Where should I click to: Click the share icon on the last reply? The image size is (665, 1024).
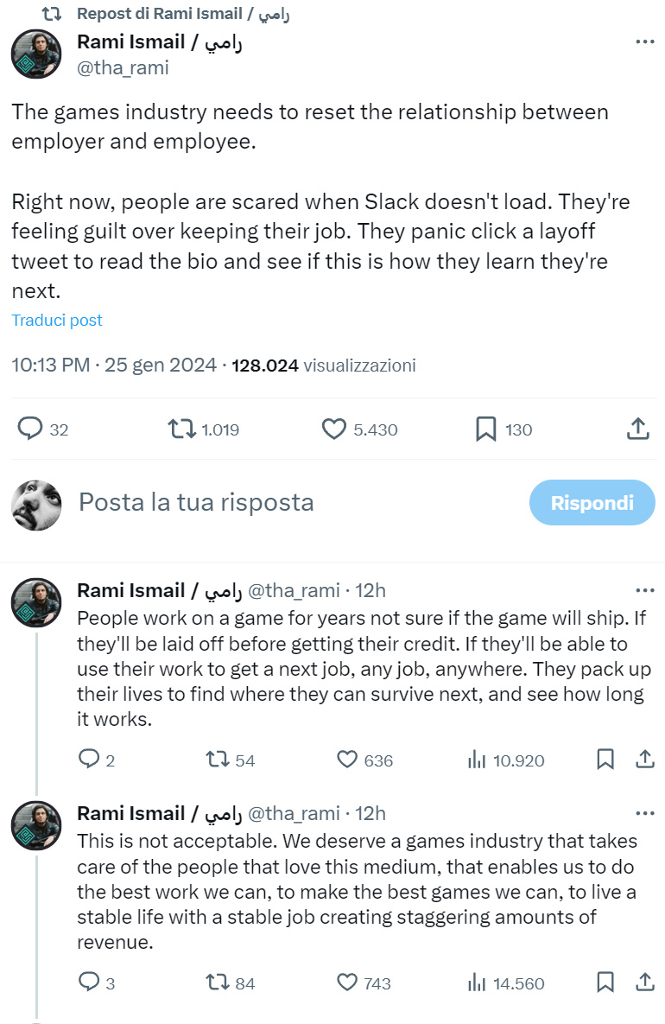coord(644,983)
